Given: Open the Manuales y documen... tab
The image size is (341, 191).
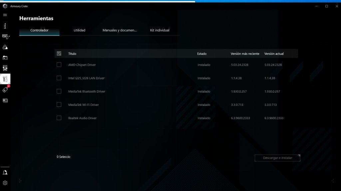Looking at the screenshot, I should [x=120, y=30].
